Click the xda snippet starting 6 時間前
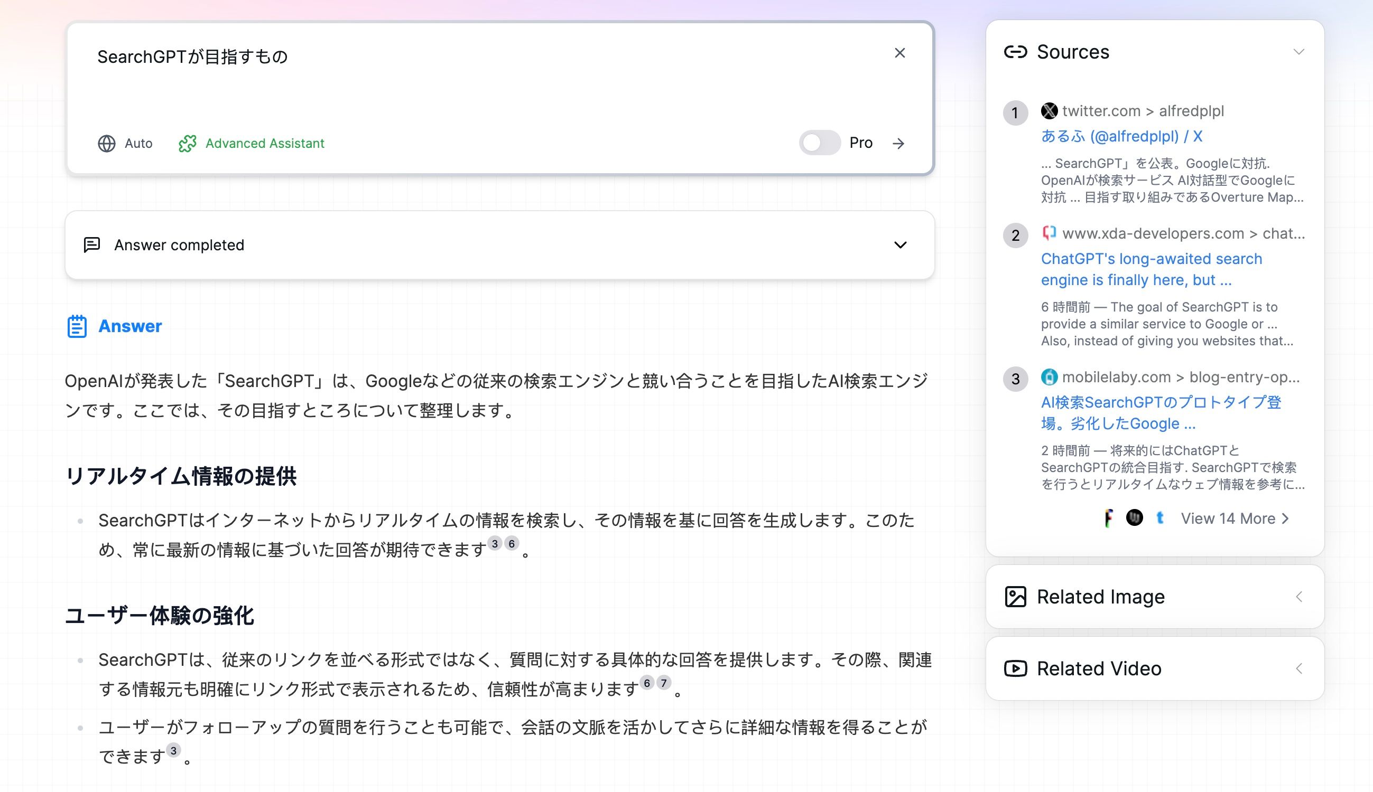1373x792 pixels. click(x=1167, y=324)
